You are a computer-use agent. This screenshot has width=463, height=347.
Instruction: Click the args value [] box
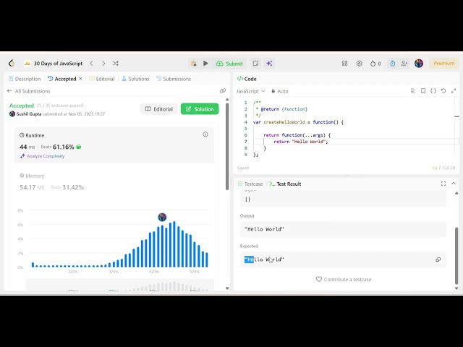click(x=343, y=200)
